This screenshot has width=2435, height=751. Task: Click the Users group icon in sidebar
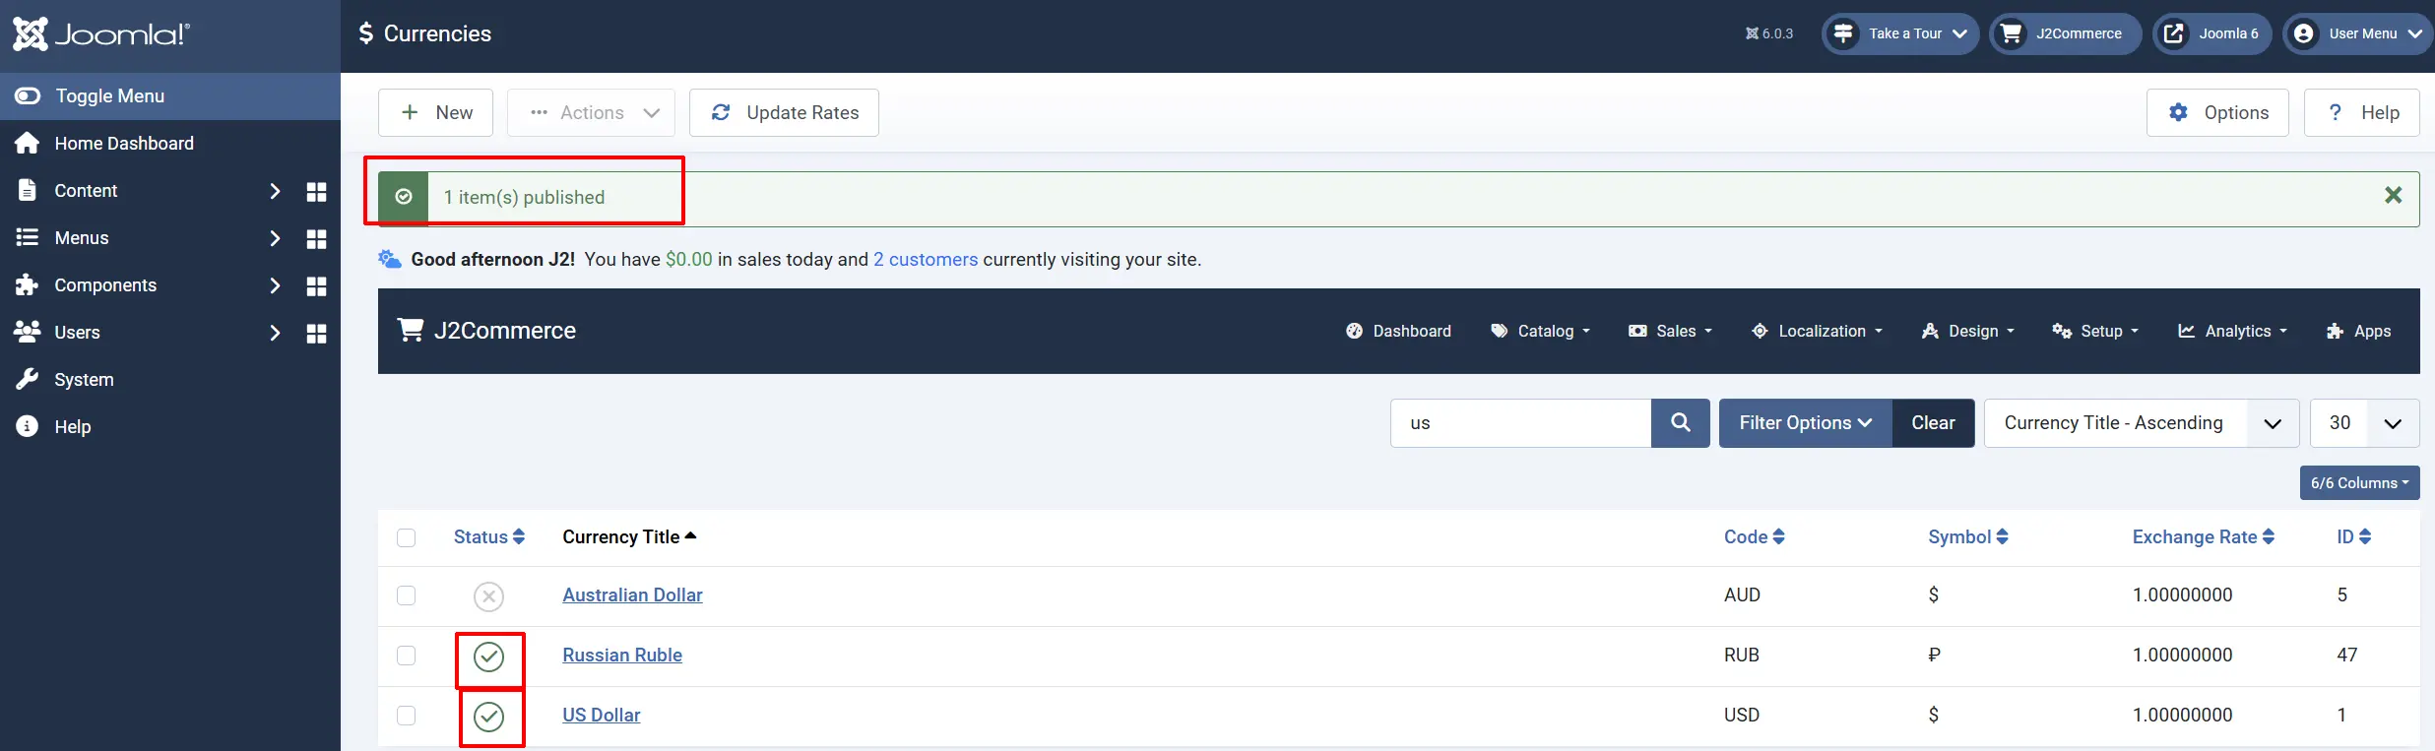coord(28,332)
